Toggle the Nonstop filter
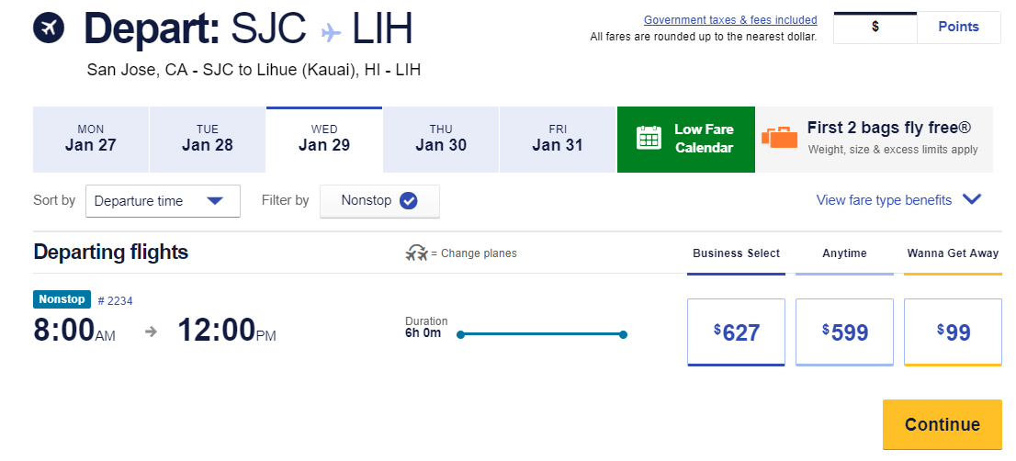 coord(379,201)
